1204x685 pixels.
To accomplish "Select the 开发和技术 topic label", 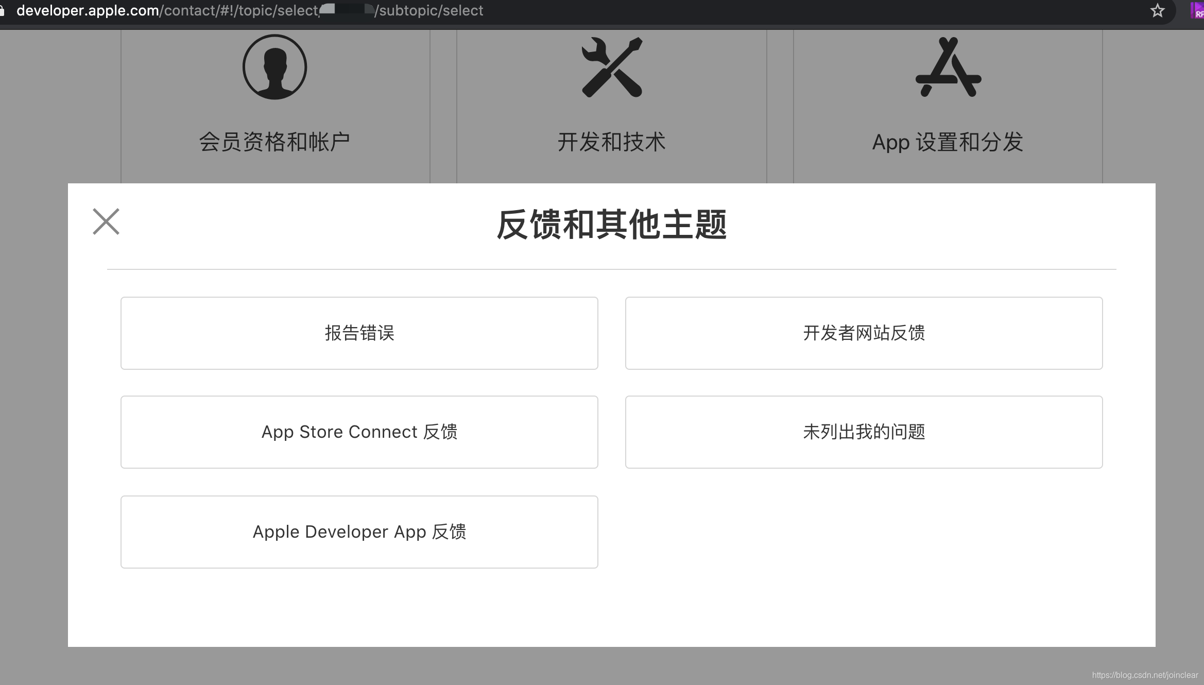I will click(612, 142).
